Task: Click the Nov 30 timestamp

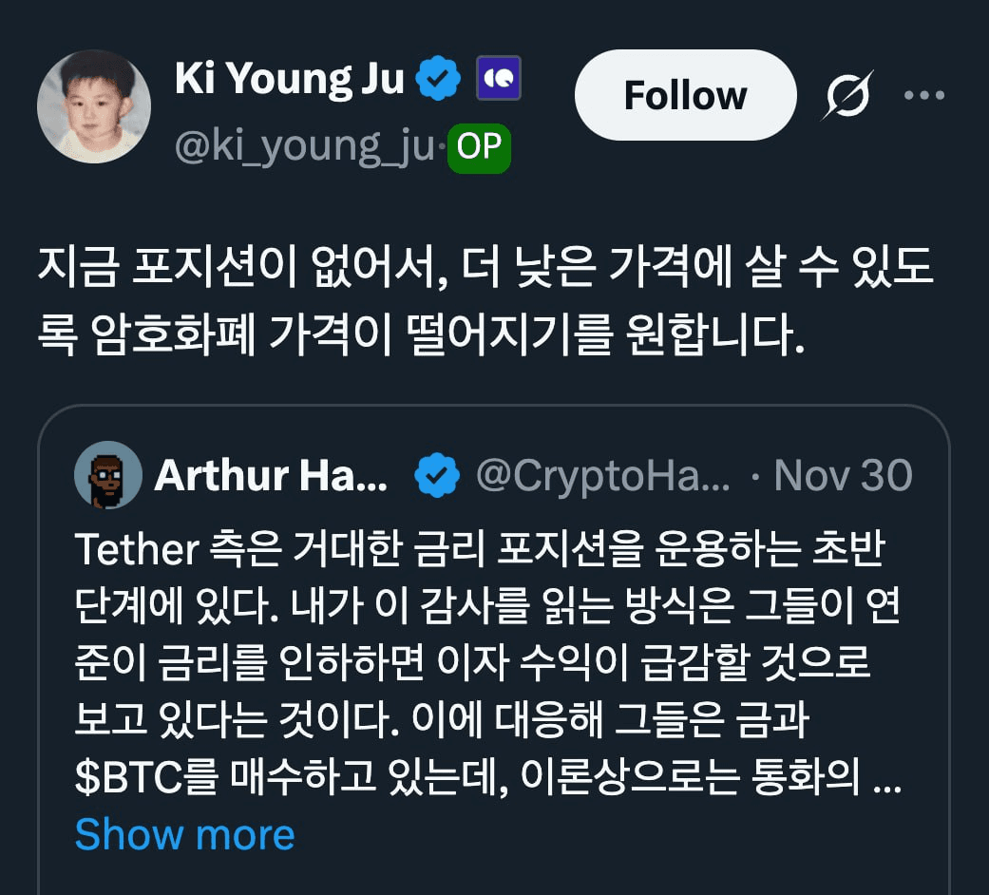Action: 844,475
